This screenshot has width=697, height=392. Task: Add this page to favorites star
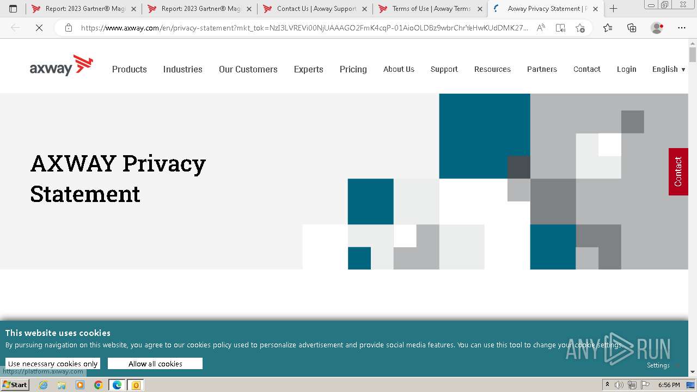tap(580, 28)
